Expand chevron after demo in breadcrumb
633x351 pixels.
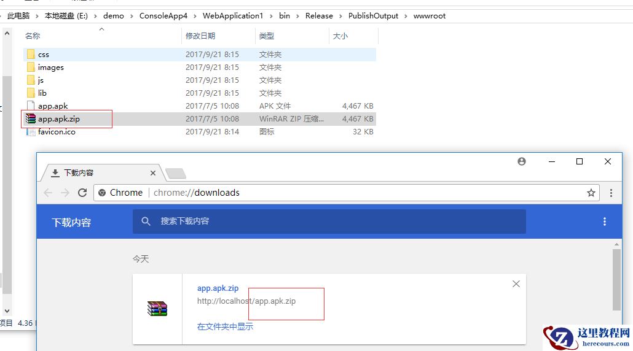tap(132, 16)
